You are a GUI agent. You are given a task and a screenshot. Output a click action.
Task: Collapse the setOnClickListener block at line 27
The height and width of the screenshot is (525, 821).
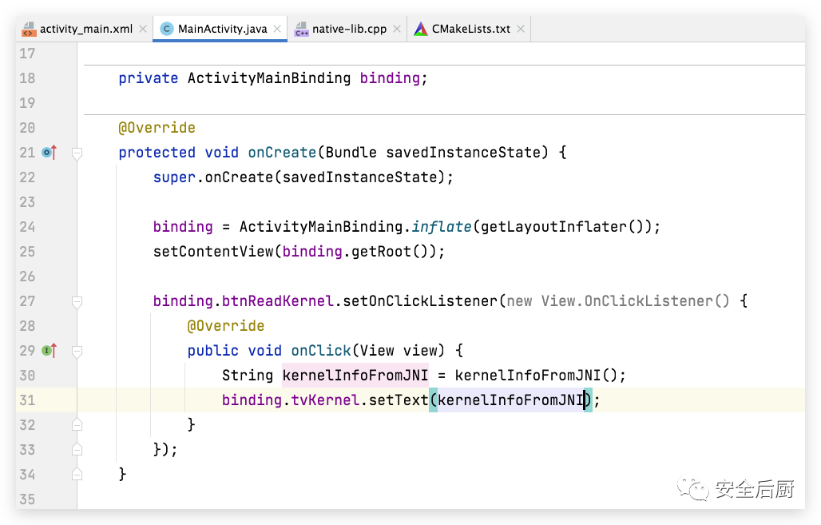(x=77, y=301)
